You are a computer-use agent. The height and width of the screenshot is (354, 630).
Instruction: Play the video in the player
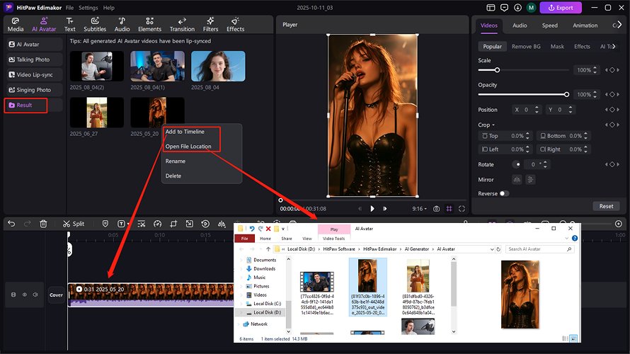tap(372, 209)
